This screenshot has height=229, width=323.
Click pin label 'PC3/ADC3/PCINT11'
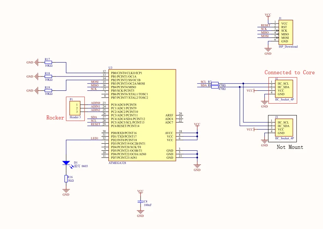124,115
